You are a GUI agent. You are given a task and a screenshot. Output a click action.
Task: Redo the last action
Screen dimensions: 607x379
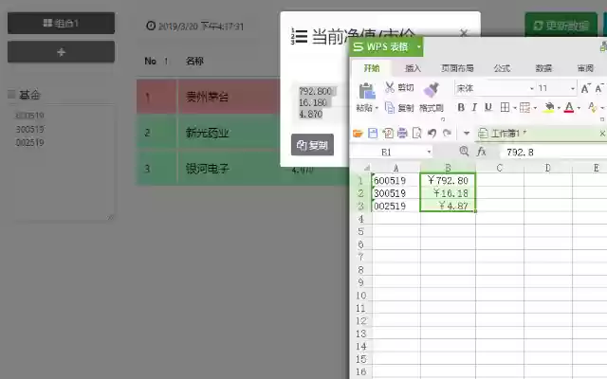click(447, 134)
